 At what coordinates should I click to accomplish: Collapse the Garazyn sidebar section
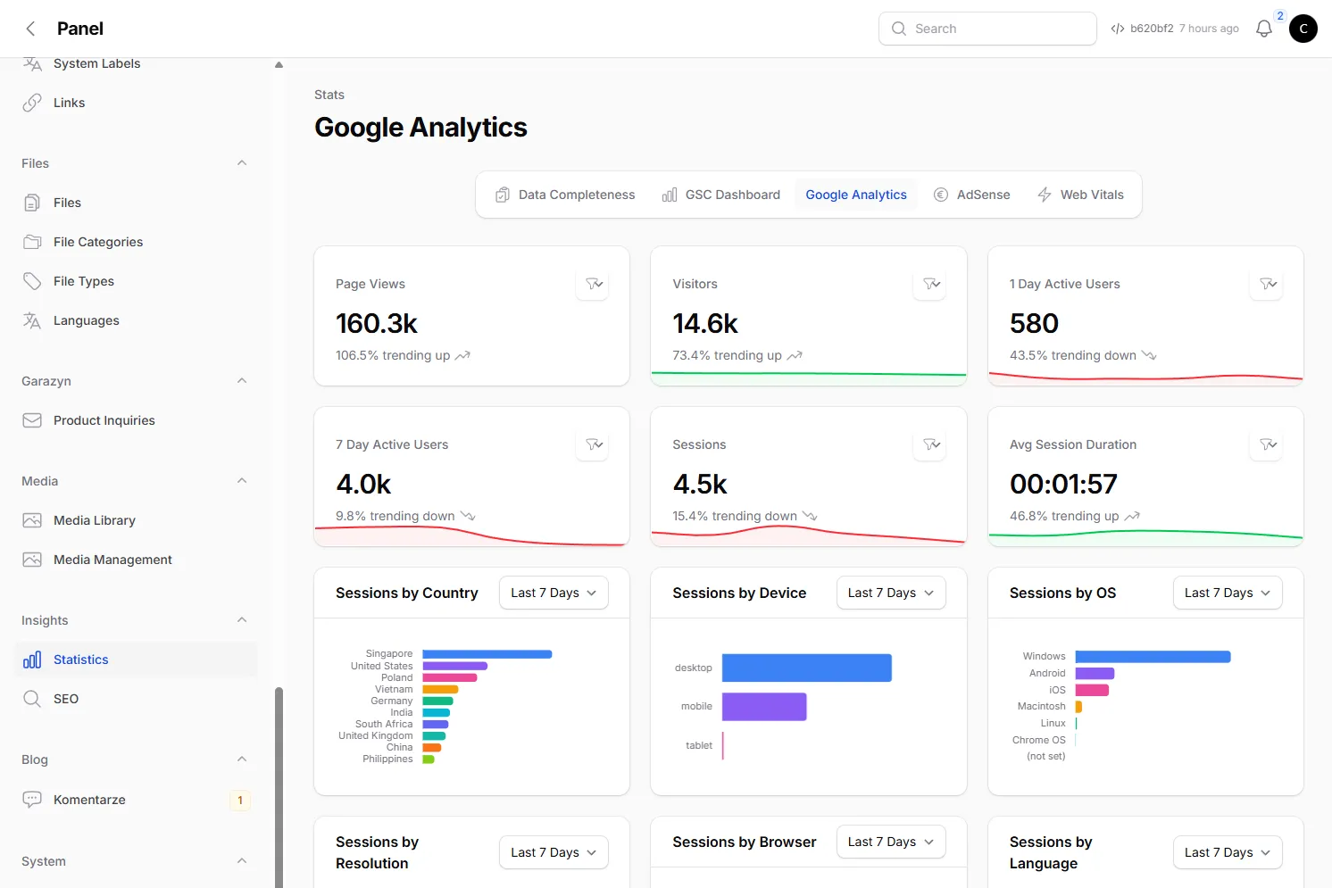[242, 381]
